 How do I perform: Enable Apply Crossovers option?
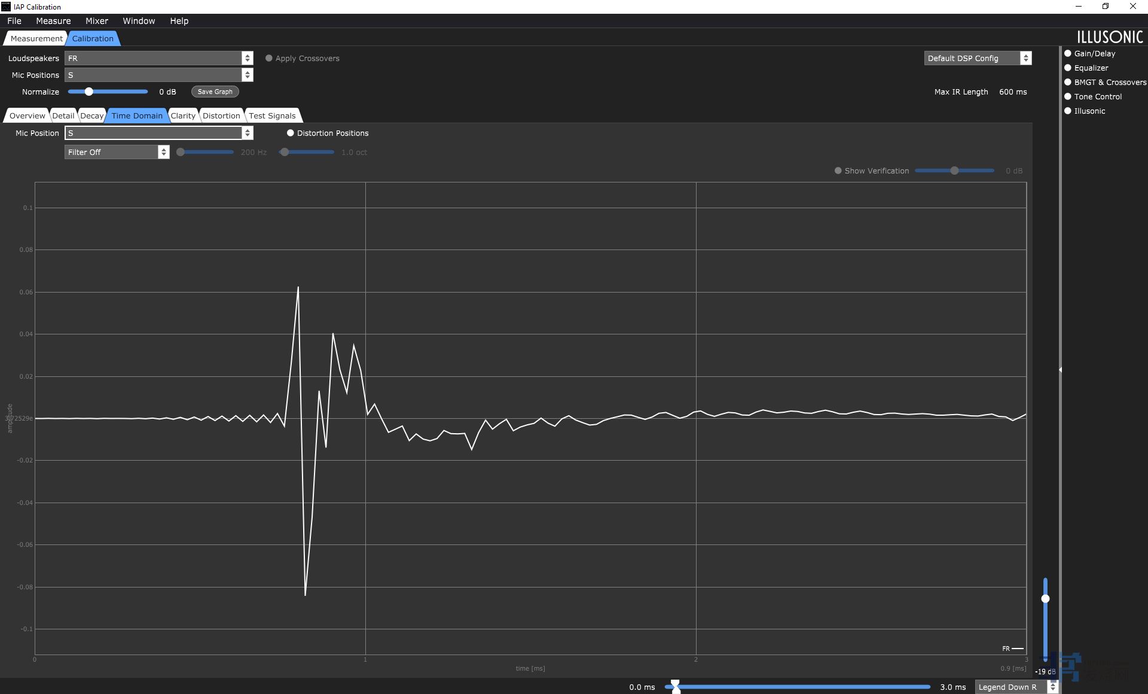(x=269, y=58)
